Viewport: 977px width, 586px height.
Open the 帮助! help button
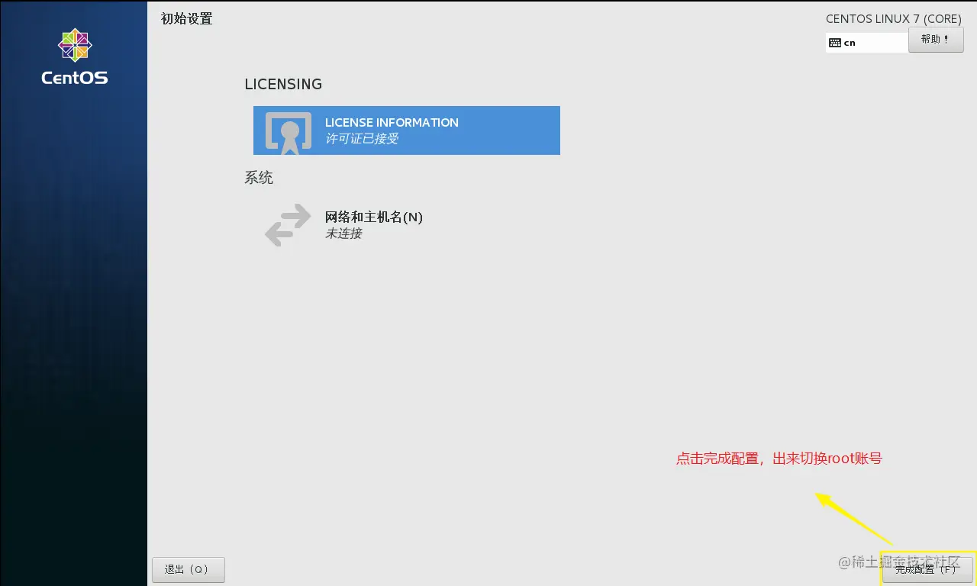[936, 40]
